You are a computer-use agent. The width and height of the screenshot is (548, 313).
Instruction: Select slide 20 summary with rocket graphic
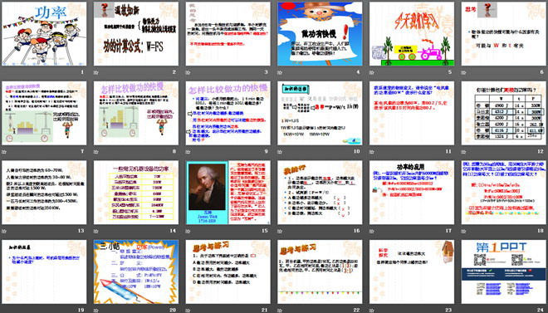(136, 271)
